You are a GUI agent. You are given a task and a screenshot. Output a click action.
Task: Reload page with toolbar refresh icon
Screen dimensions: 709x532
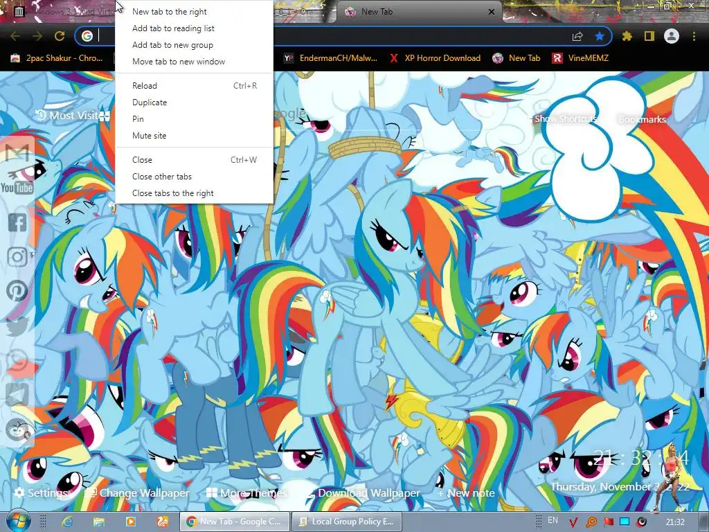pyautogui.click(x=60, y=36)
